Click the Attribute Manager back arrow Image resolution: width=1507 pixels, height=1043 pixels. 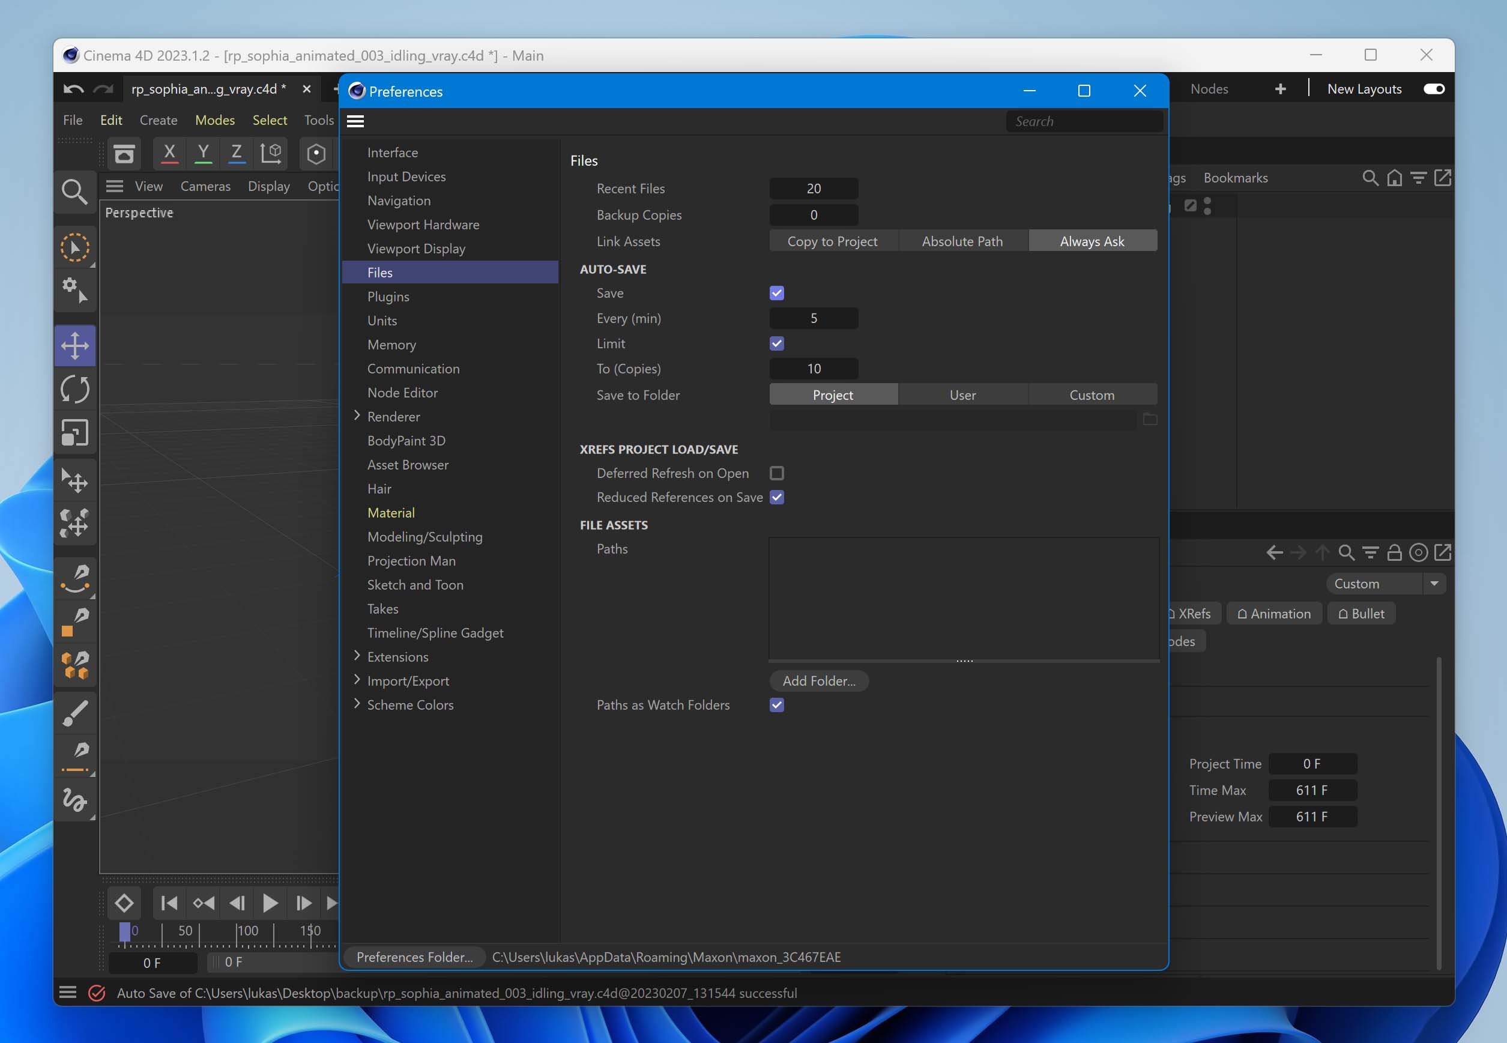pos(1275,553)
